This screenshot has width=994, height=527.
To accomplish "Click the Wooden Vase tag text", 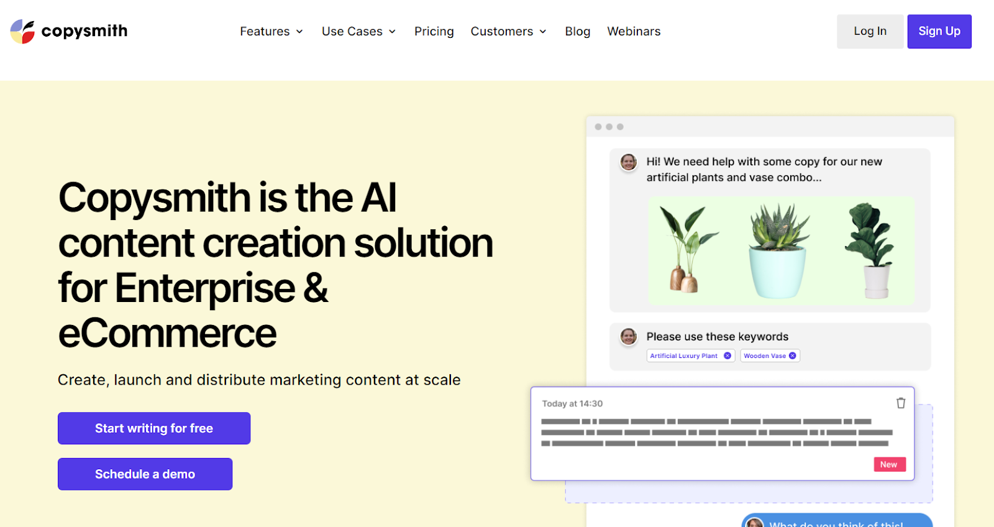I will 765,356.
